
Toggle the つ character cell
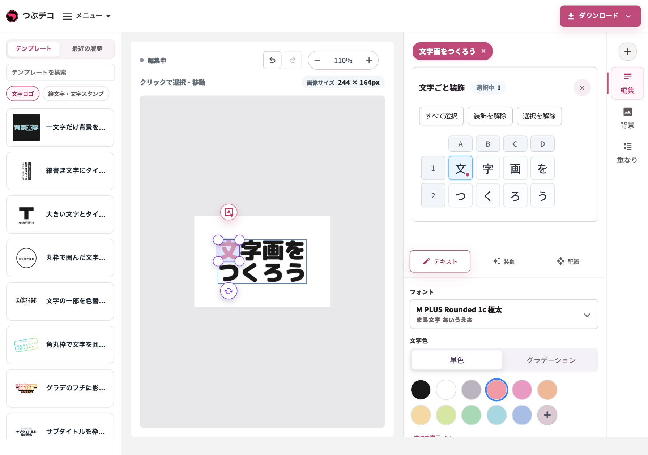[461, 195]
